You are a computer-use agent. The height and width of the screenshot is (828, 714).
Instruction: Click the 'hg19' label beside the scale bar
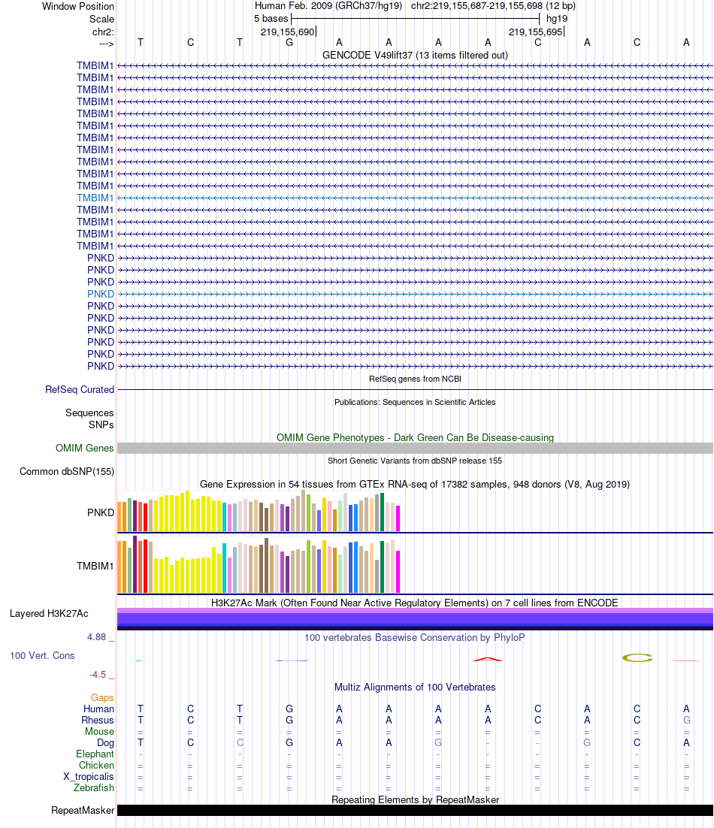[x=557, y=19]
